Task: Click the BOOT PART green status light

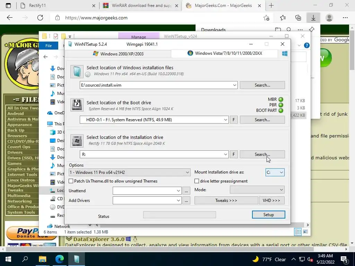Action: 281,110
